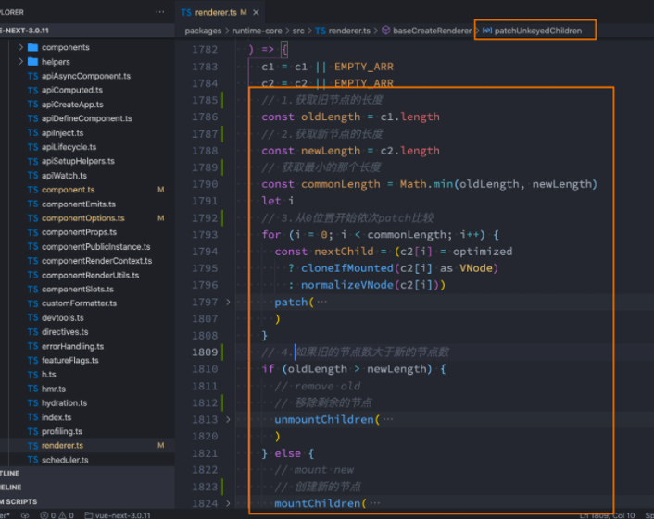Expand the Timeline section header
Viewport: 654px width, 519px height.
point(87,488)
